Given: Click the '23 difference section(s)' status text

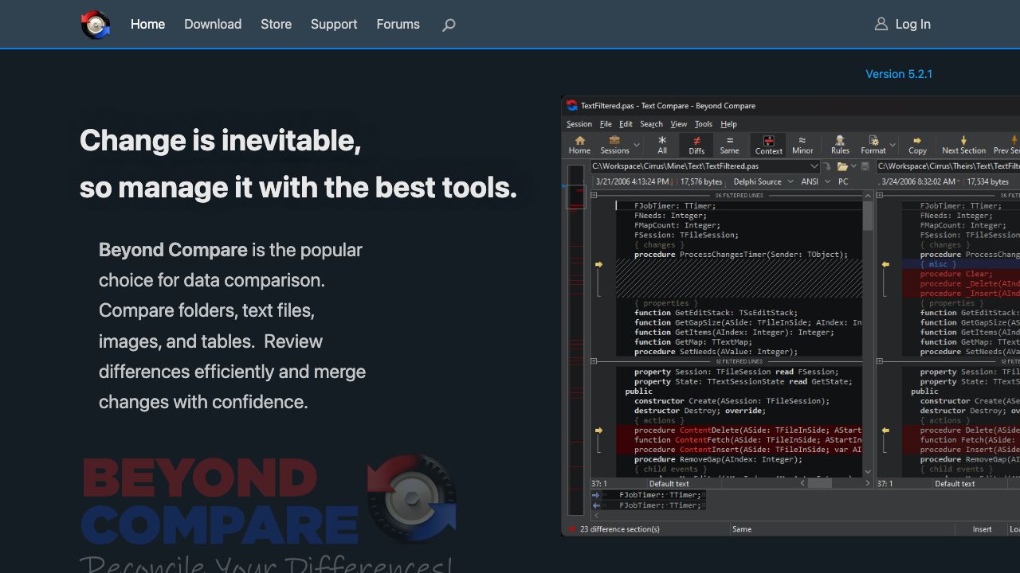Looking at the screenshot, I should pos(620,529).
